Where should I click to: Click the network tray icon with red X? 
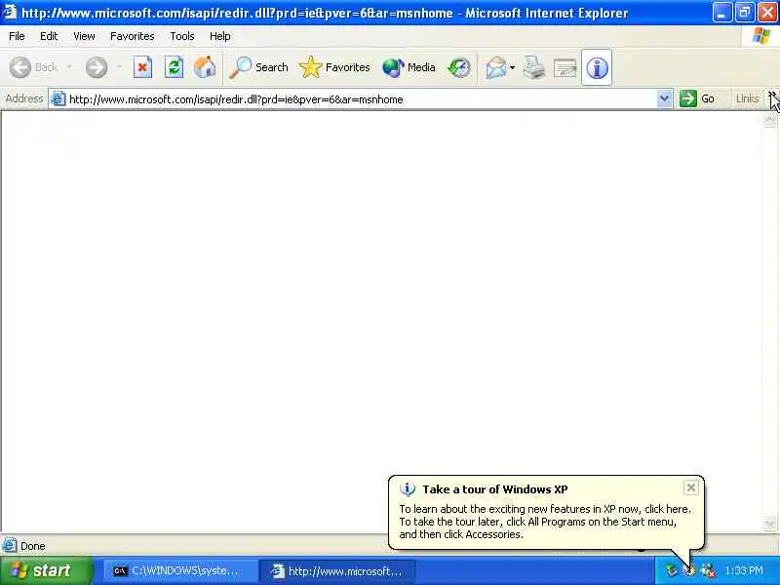coord(708,570)
